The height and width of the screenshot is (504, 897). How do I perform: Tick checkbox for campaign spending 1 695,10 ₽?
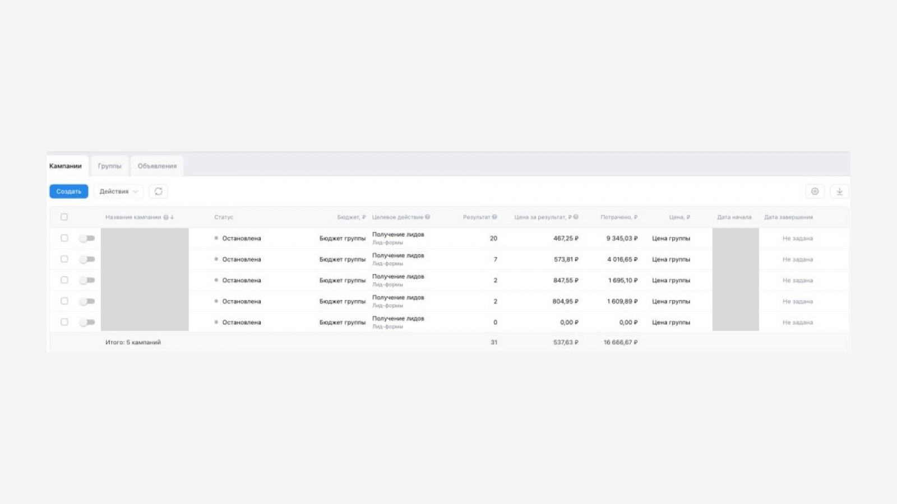64,280
